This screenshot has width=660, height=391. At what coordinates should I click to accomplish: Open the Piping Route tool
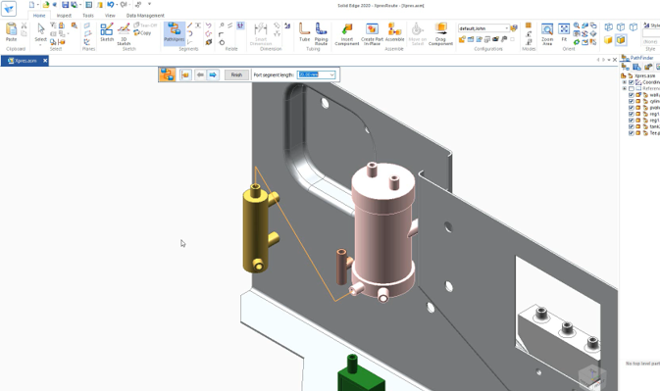[321, 33]
